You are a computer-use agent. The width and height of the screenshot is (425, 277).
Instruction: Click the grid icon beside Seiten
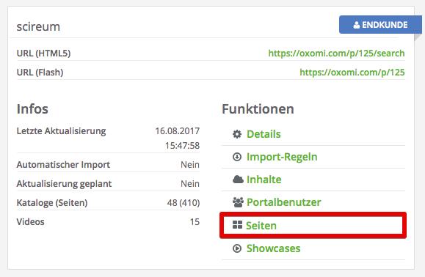click(237, 225)
